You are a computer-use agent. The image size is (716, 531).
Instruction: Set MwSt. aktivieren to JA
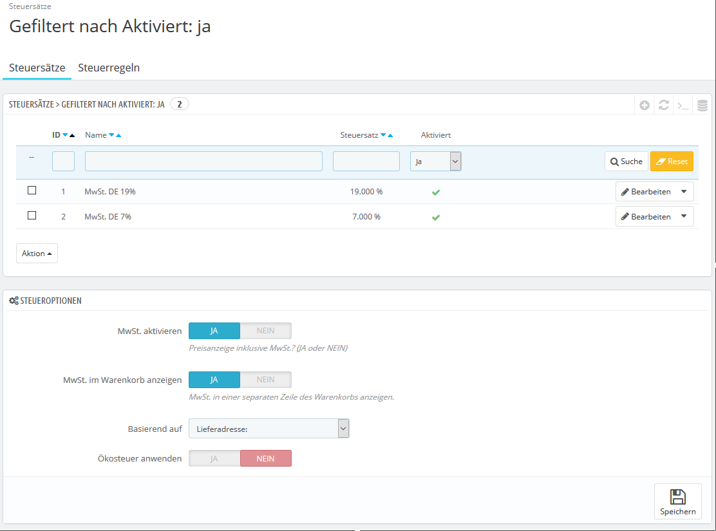coord(214,331)
